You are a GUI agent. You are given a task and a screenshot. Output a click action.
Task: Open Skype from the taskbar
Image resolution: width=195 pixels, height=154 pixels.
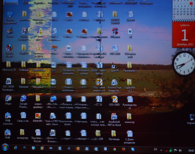tap(133, 149)
